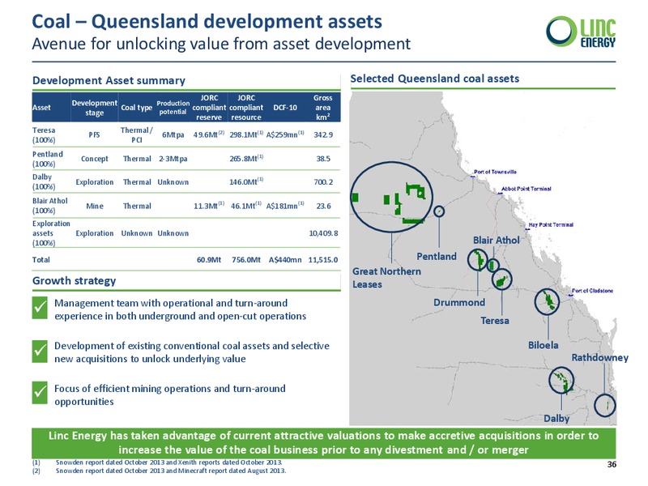Click the Exploration assets (100%) row name
Image resolution: width=648 pixels, height=486 pixels.
[51, 233]
